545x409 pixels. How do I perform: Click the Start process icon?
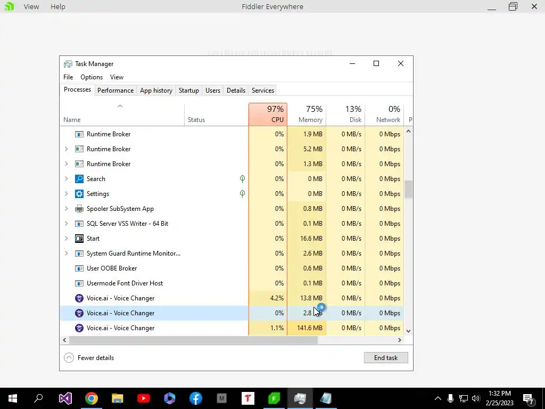click(x=79, y=239)
